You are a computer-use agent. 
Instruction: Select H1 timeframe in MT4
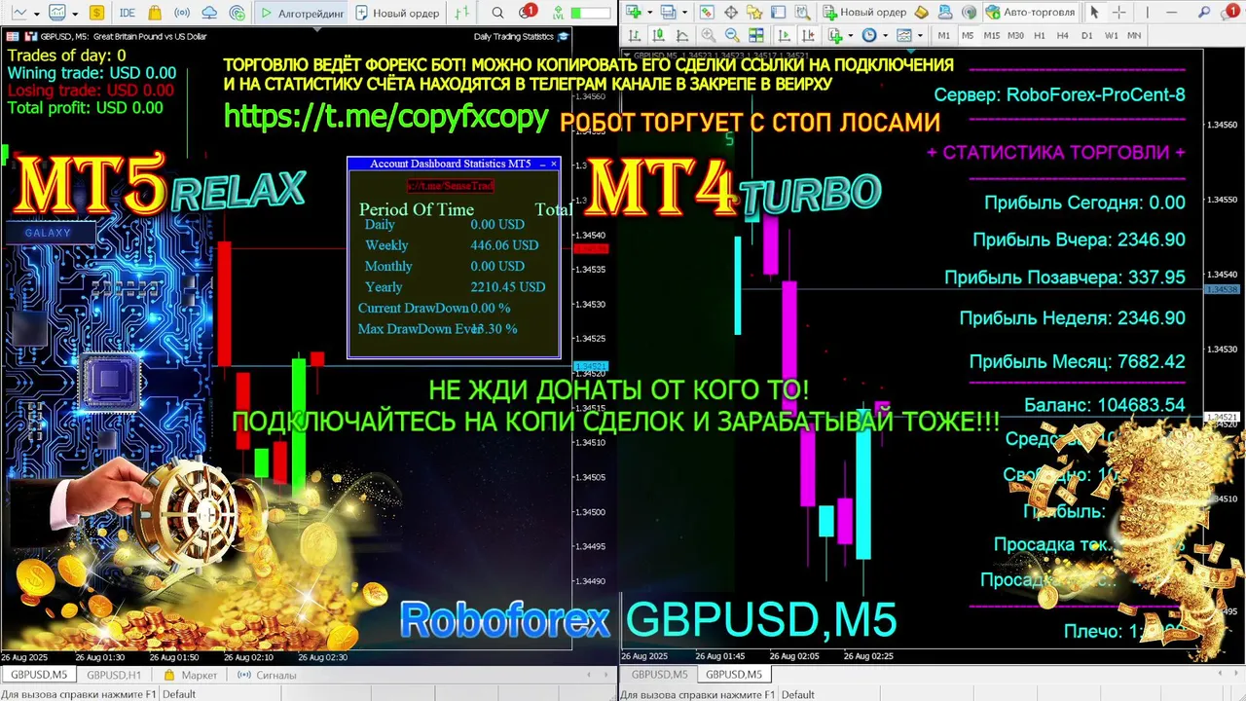pos(1040,35)
